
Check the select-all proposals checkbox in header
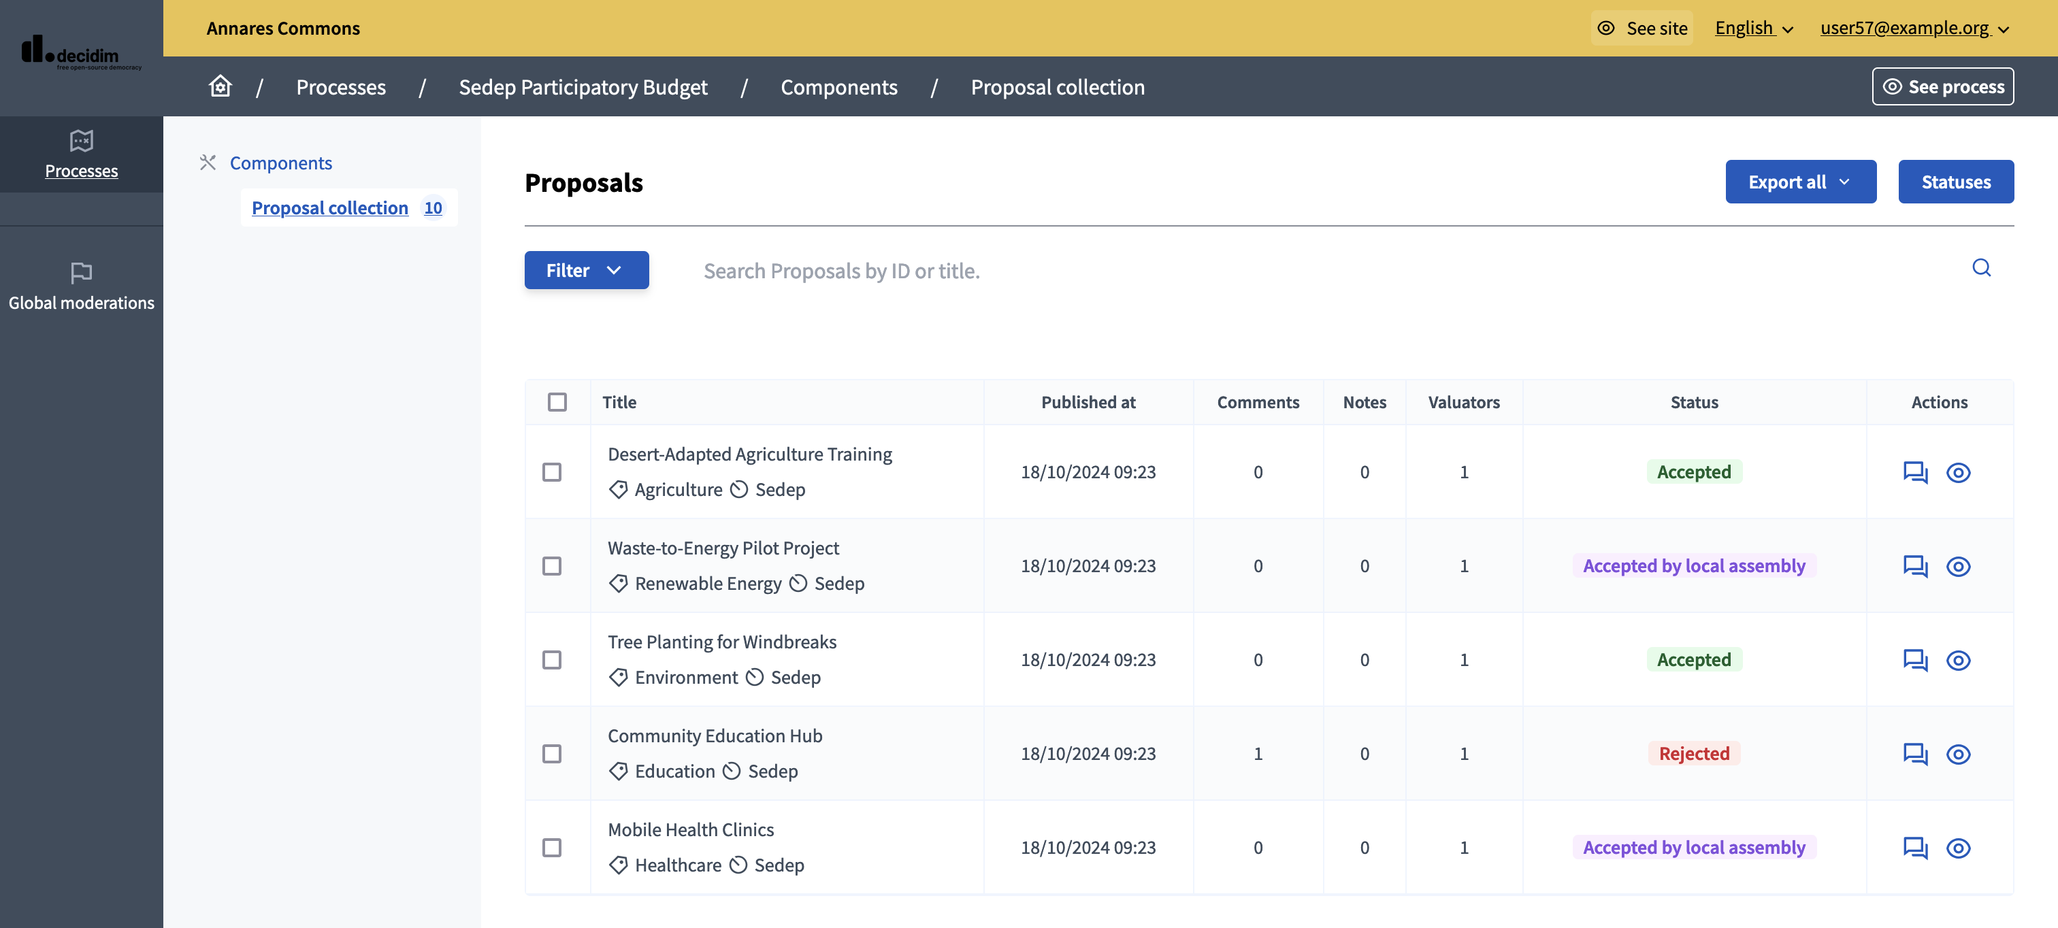coord(557,403)
